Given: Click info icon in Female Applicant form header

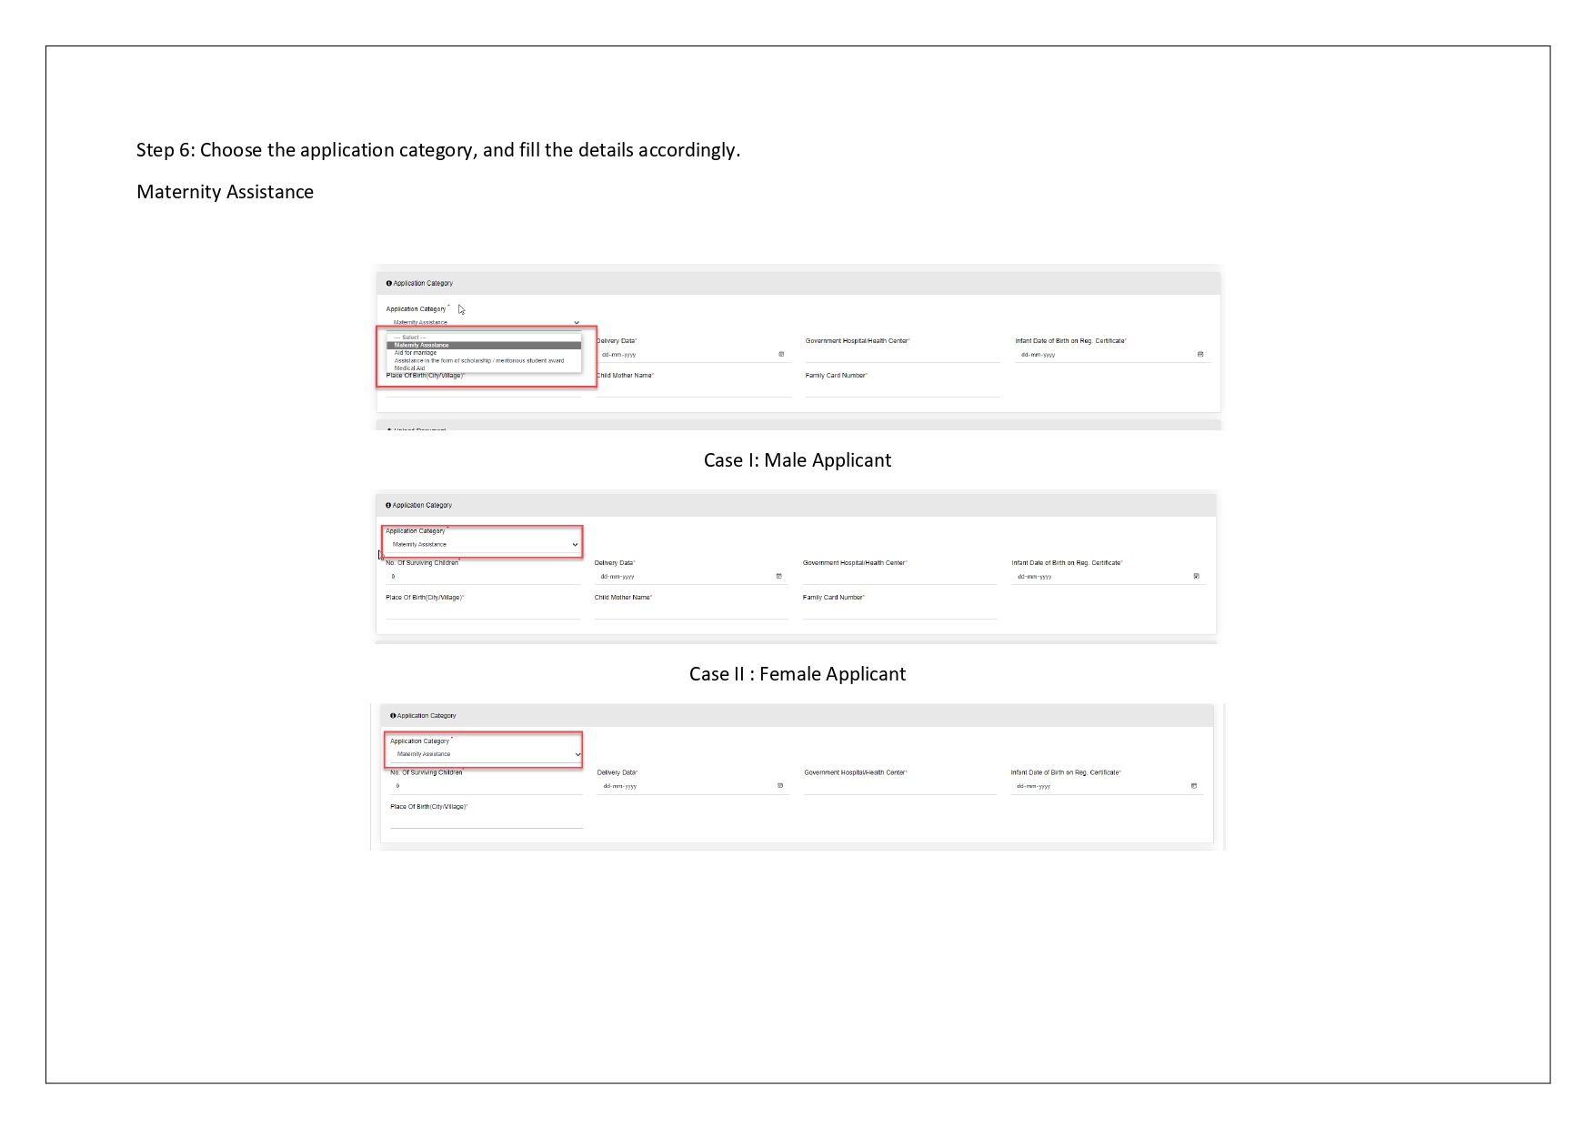Looking at the screenshot, I should point(393,715).
